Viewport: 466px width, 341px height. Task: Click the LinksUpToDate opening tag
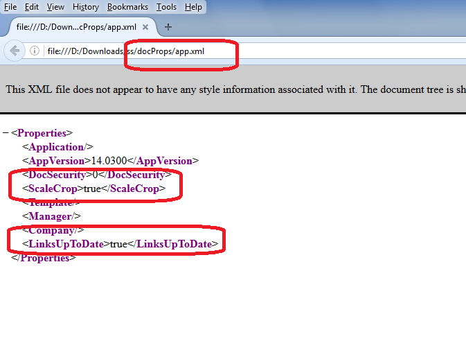(x=66, y=244)
